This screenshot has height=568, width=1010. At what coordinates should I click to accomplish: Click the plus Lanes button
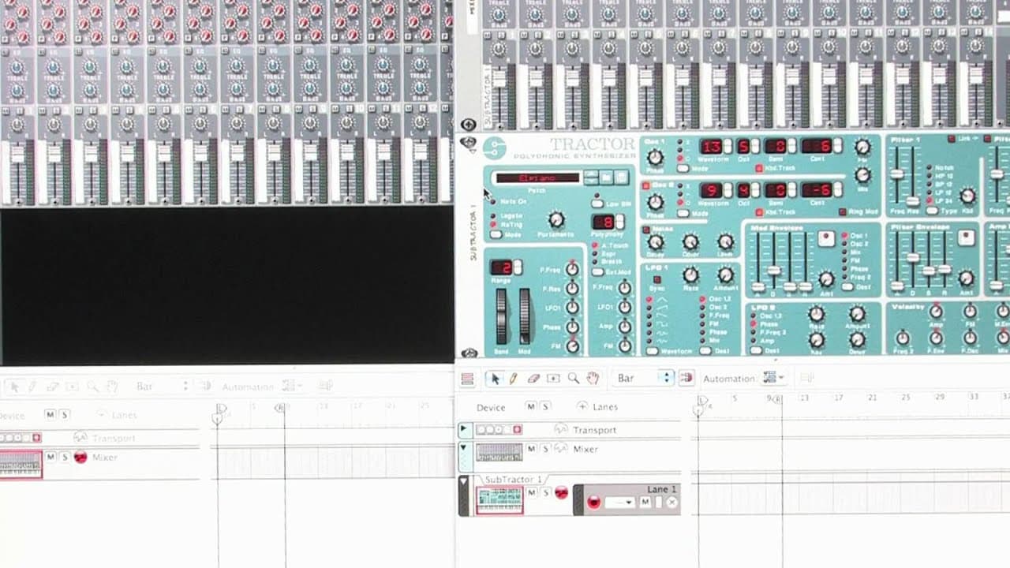coord(582,407)
